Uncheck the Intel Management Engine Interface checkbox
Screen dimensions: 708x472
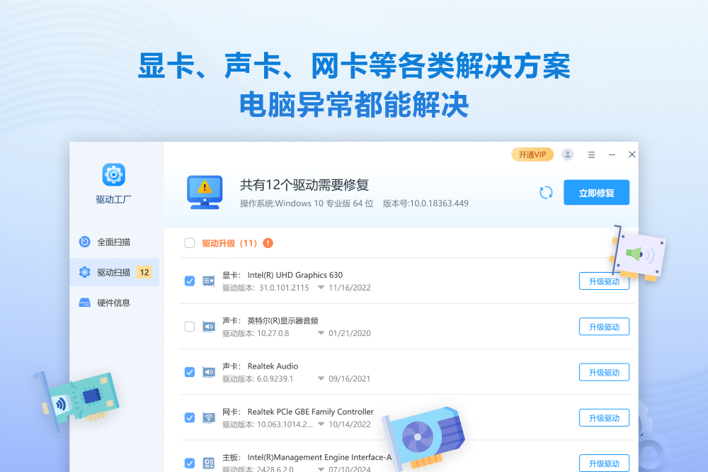(190, 463)
